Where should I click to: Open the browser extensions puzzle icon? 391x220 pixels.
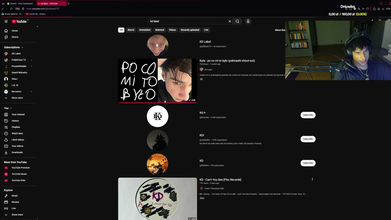pyautogui.click(x=375, y=9)
